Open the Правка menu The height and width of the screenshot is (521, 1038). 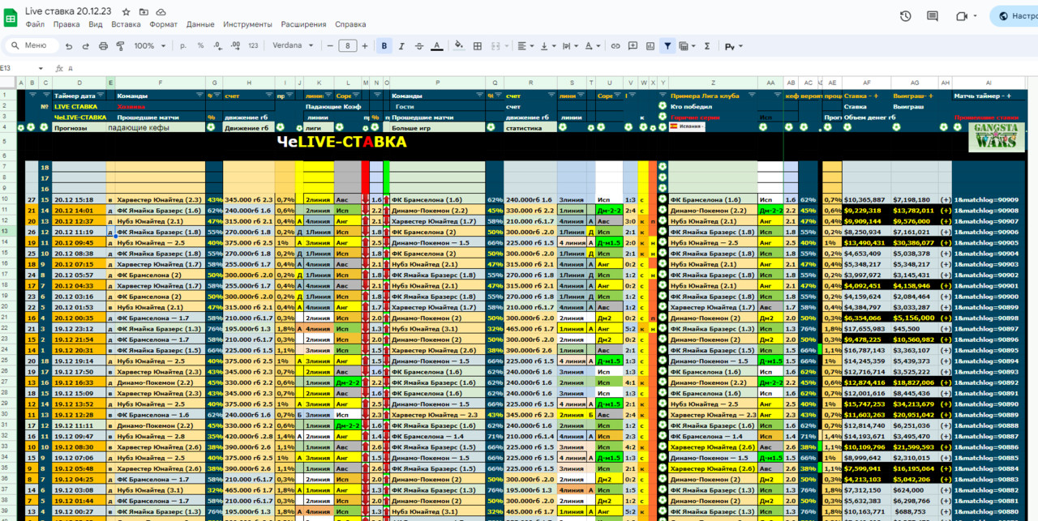[66, 24]
